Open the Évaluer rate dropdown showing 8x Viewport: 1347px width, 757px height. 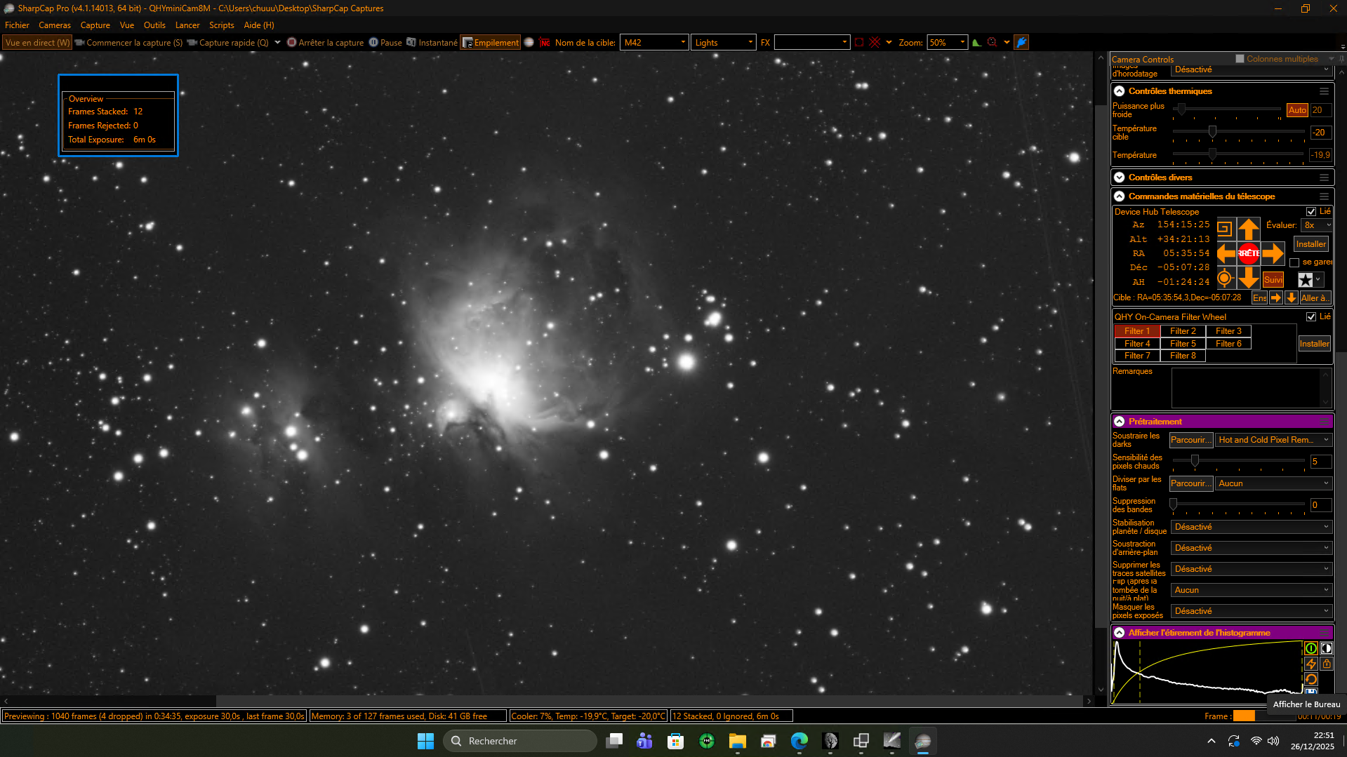(1316, 225)
